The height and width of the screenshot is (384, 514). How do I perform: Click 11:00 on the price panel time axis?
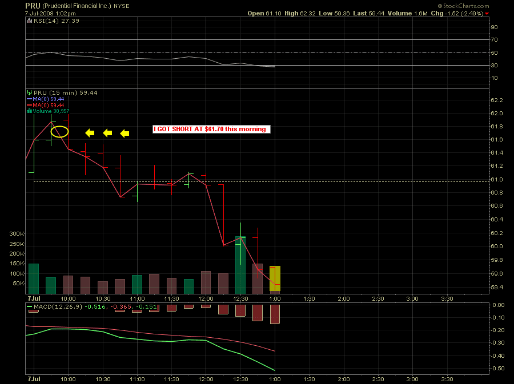point(137,299)
